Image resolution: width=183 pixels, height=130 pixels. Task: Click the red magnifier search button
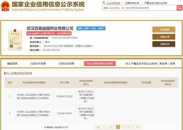click(179, 8)
